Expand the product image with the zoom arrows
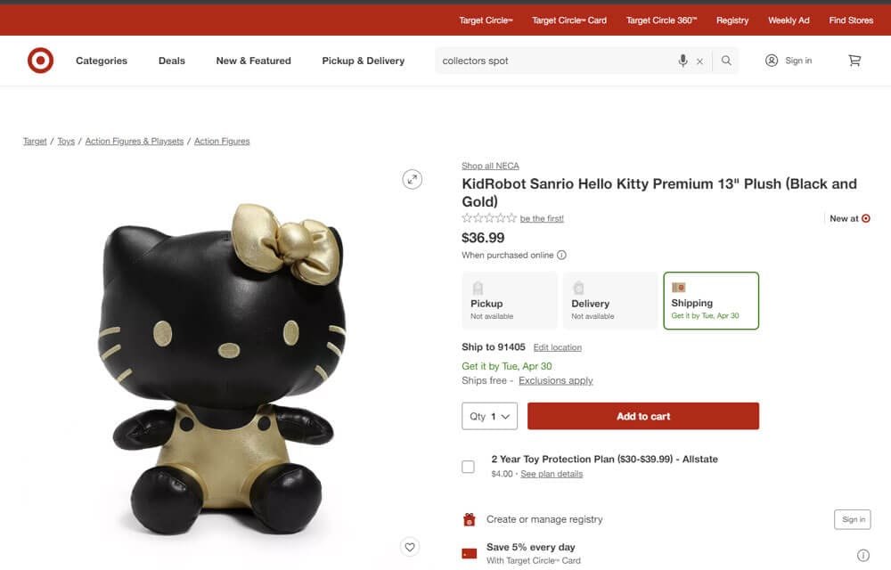 [x=412, y=179]
